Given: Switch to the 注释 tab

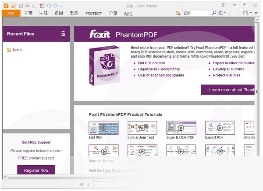Looking at the screenshot, I should 43,13.
